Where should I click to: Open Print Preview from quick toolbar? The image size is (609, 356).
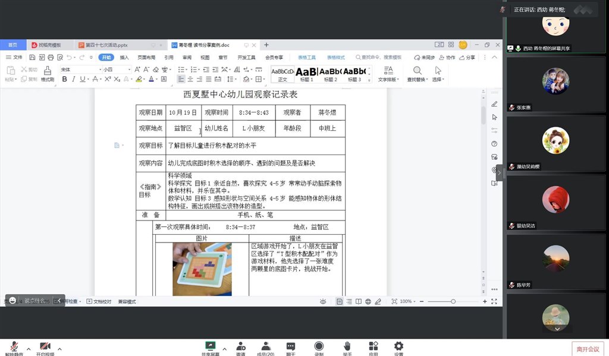[x=60, y=58]
